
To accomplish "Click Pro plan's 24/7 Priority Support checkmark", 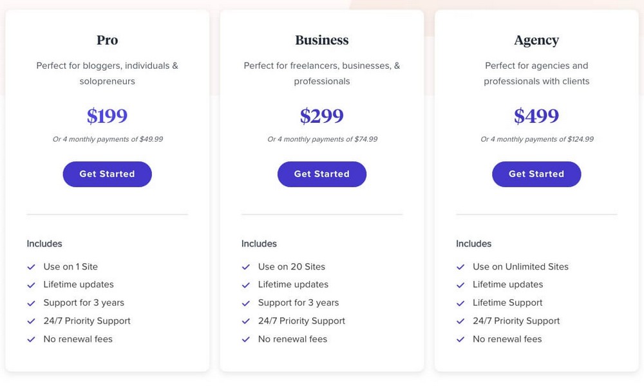I will click(x=31, y=321).
